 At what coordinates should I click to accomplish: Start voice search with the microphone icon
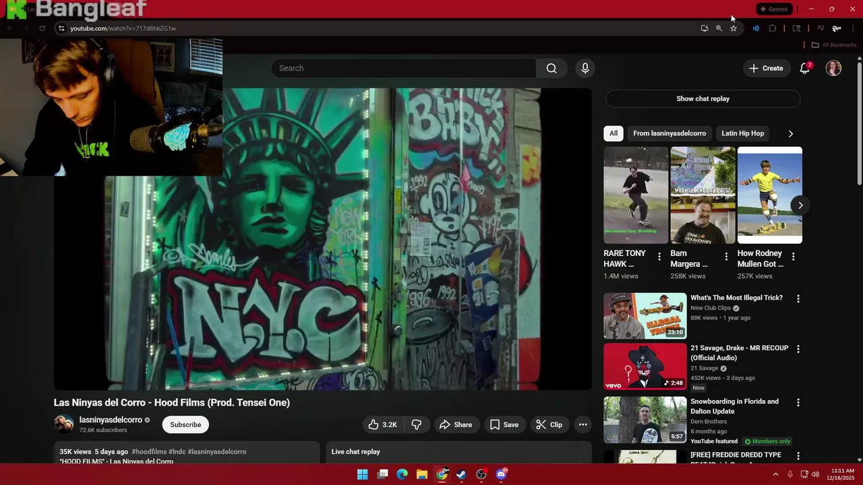[585, 68]
